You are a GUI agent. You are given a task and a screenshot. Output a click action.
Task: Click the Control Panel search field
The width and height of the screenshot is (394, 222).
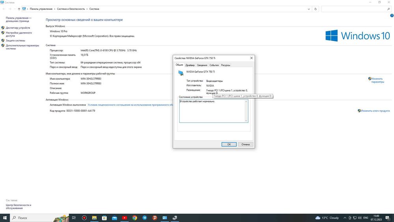(354, 9)
